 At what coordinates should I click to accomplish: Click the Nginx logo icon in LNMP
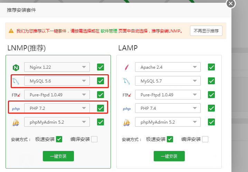coord(16,67)
